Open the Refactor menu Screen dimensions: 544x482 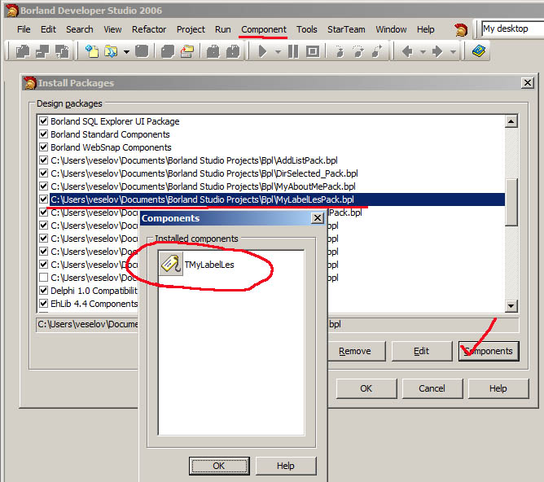(149, 29)
